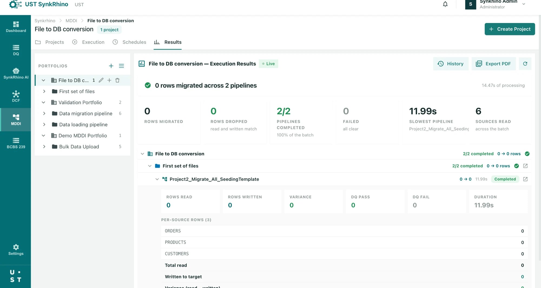Go to Synkrhino breadcrumb link
The height and width of the screenshot is (288, 541).
(45, 21)
